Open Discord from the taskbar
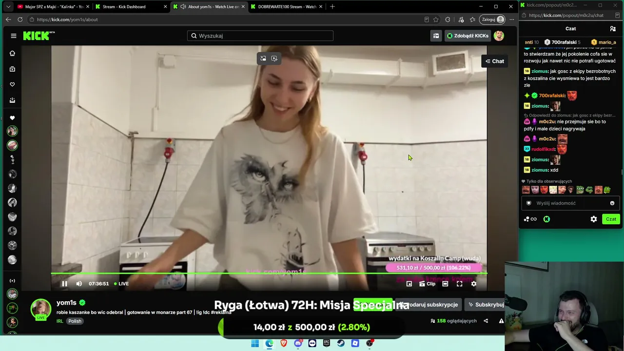Screen dimensions: 624x351 pyautogui.click(x=298, y=343)
